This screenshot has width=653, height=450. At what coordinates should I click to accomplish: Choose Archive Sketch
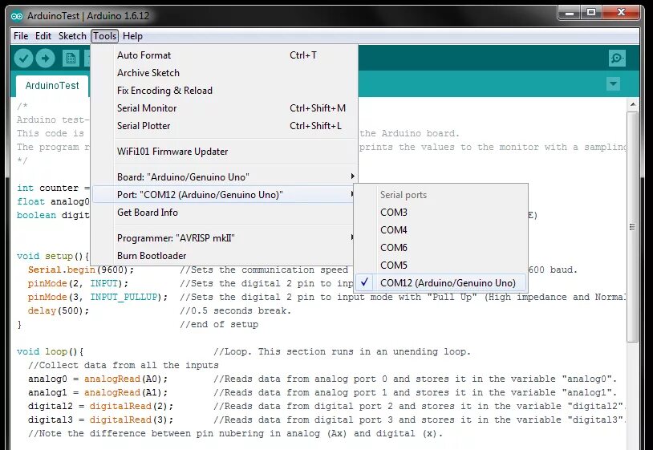[225, 73]
